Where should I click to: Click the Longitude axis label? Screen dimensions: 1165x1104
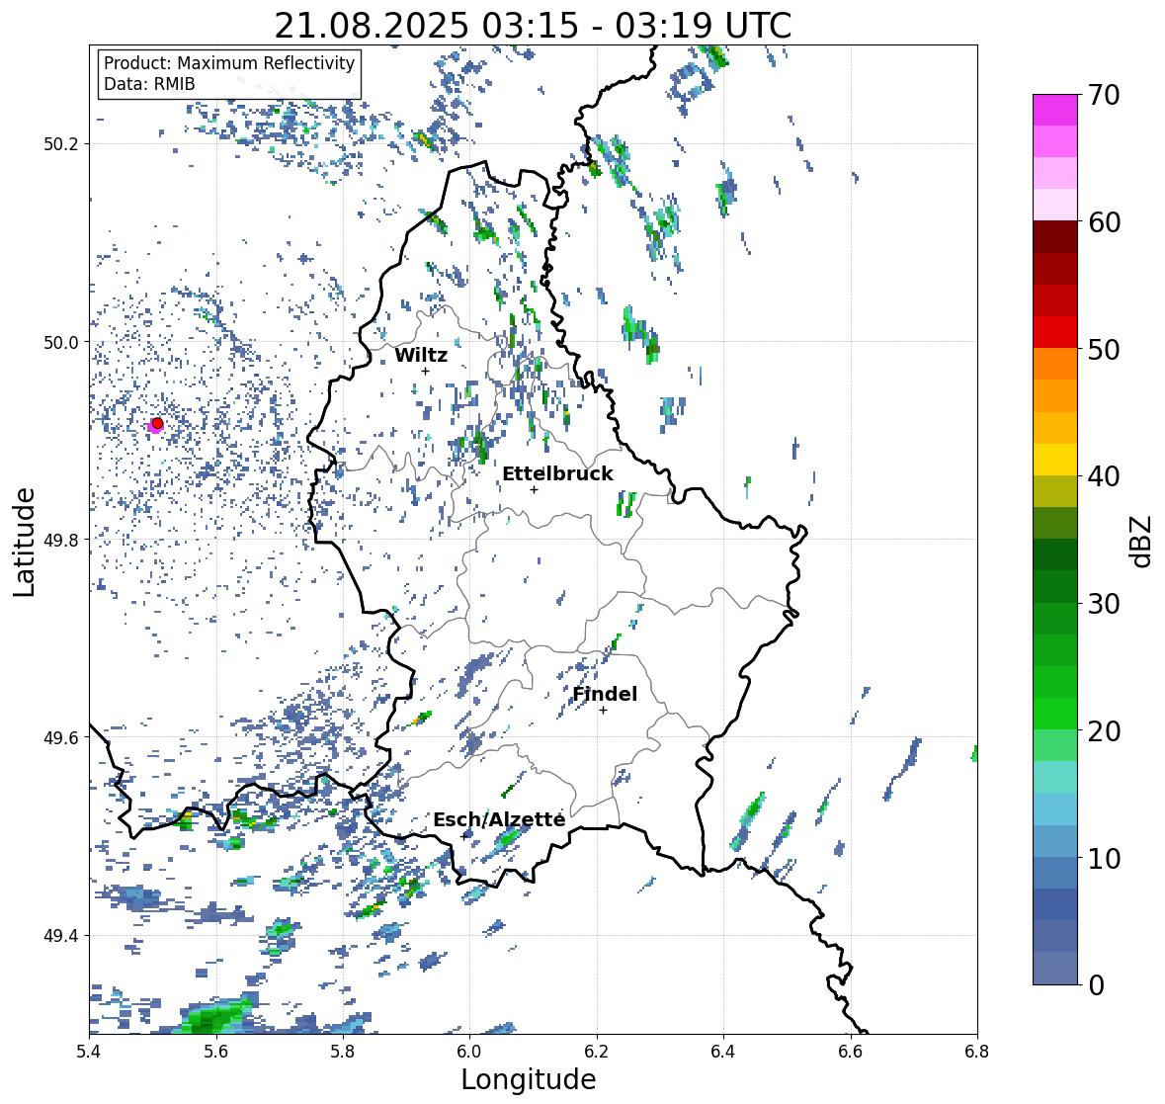pyautogui.click(x=529, y=1079)
